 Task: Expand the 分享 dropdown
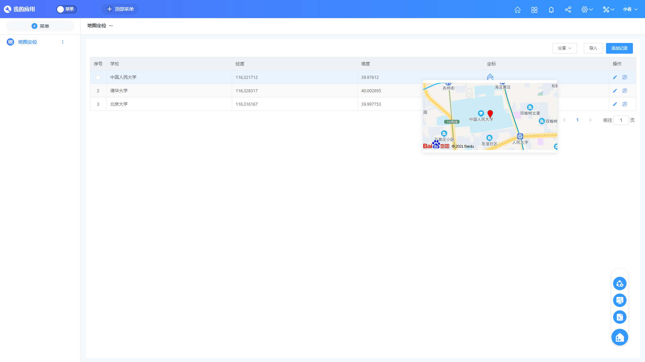click(565, 48)
